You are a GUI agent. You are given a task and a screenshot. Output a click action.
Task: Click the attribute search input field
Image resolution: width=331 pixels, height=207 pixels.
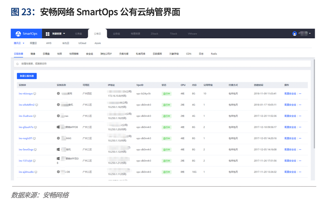(162, 64)
